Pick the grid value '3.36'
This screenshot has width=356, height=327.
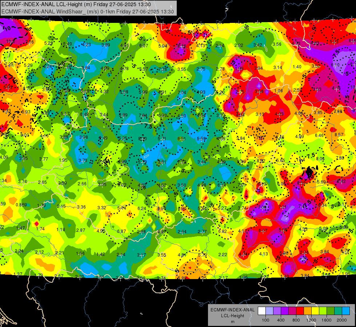81,207
